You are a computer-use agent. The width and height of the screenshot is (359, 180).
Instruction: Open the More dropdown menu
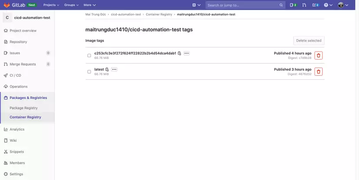tap(90, 5)
